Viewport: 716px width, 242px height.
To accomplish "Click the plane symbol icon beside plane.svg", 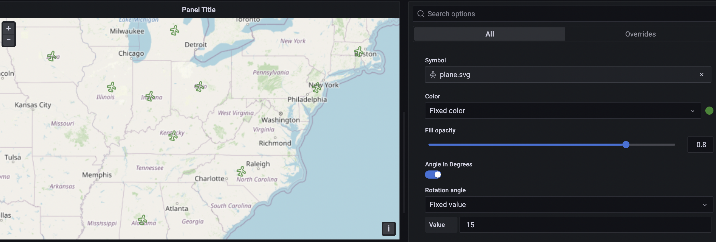I will 433,75.
